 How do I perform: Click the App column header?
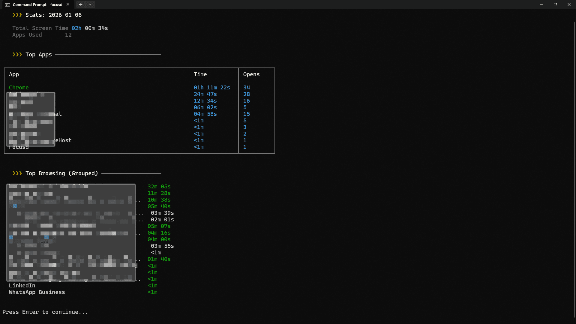14,74
